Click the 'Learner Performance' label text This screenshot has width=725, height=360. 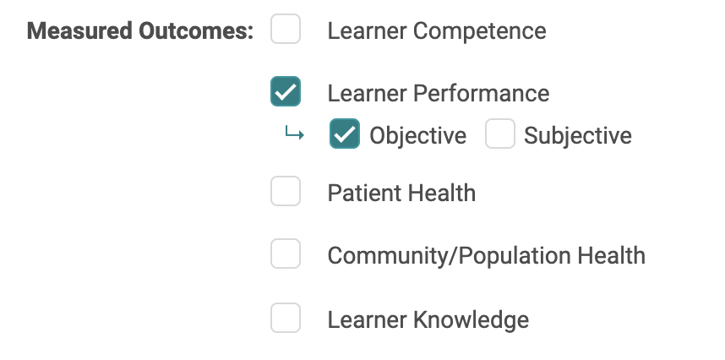pos(439,93)
